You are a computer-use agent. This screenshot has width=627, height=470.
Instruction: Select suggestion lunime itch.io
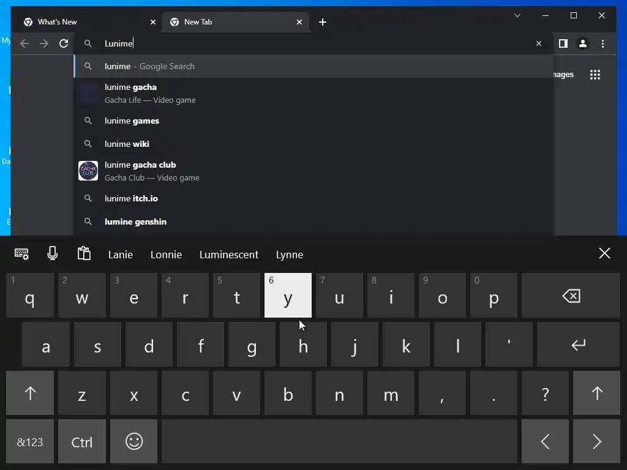coord(314,198)
